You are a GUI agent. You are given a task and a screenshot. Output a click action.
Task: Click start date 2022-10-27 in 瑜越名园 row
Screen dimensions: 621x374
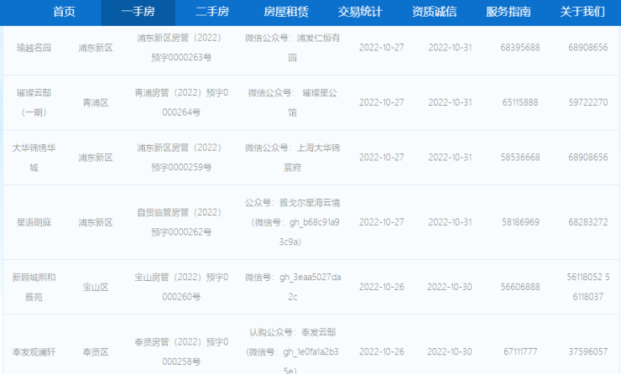tap(381, 48)
